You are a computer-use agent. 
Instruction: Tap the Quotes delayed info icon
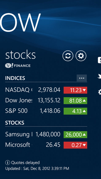(x=8, y=163)
